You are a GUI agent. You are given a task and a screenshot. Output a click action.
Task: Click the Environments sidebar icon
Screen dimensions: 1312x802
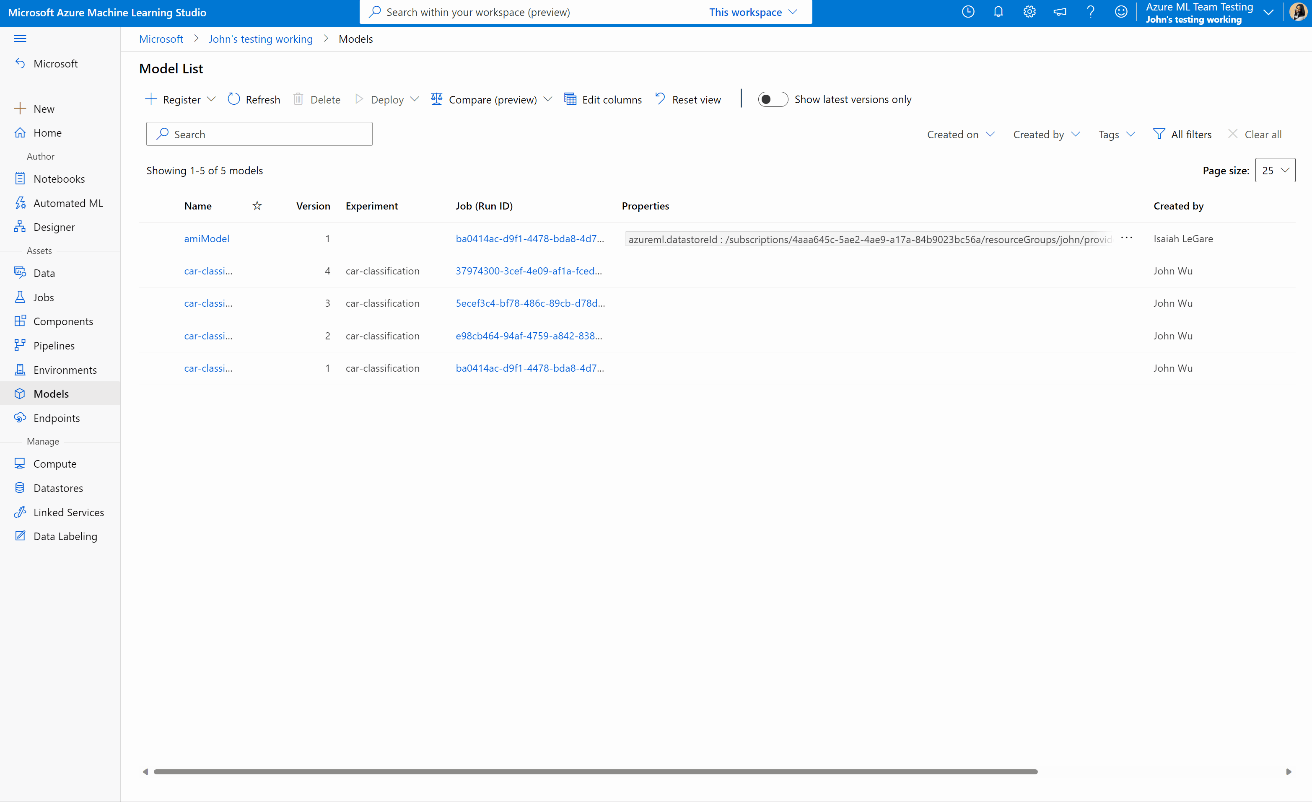(20, 369)
